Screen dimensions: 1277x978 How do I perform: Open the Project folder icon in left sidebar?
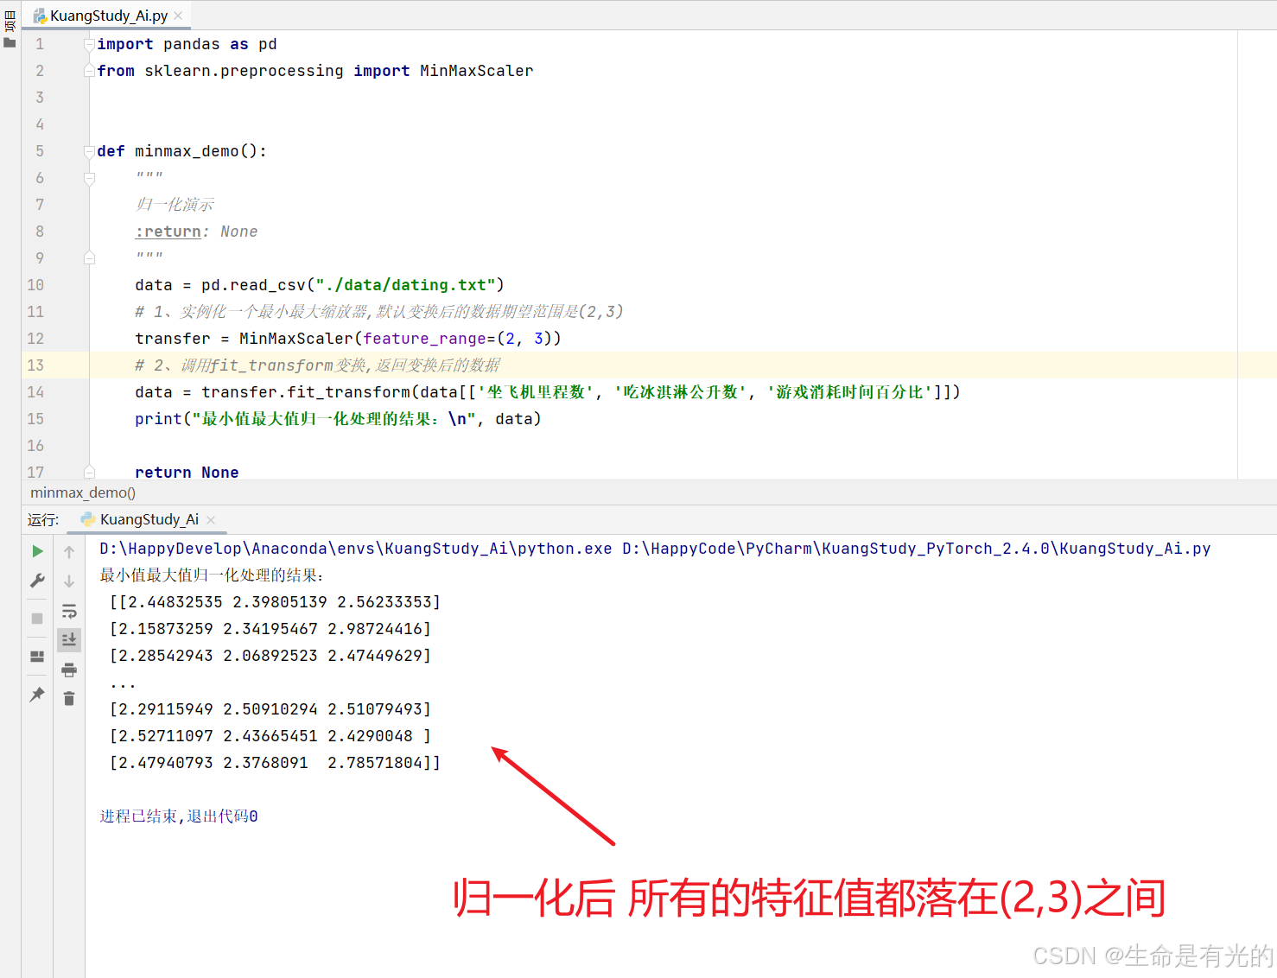click(x=10, y=42)
